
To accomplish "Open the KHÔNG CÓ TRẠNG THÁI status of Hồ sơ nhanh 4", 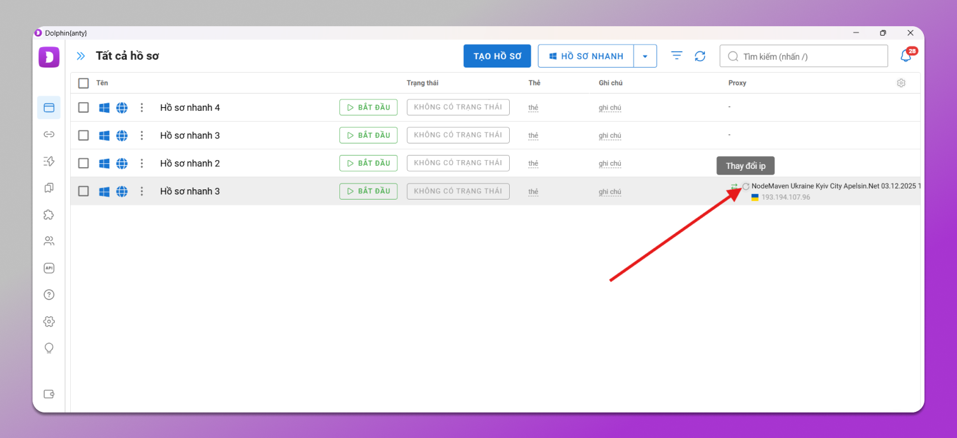I will pos(457,107).
